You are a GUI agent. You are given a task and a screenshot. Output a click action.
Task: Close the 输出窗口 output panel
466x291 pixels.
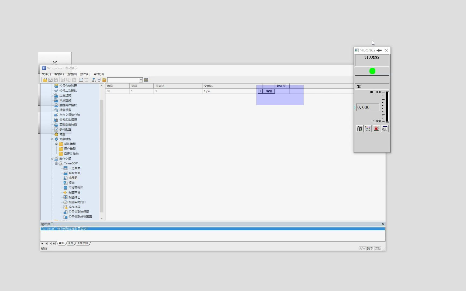coord(383,224)
